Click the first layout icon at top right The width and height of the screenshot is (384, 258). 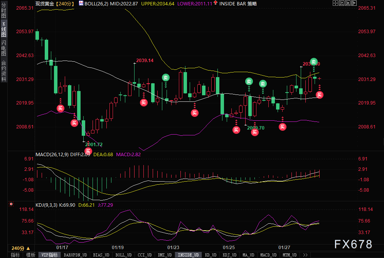click(x=335, y=3)
